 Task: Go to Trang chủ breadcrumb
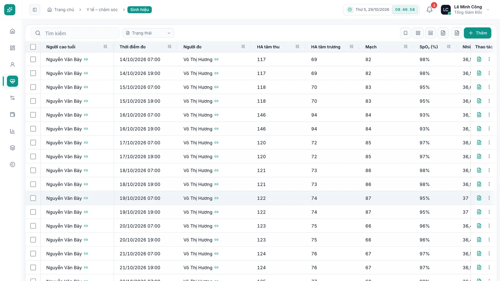(x=61, y=10)
